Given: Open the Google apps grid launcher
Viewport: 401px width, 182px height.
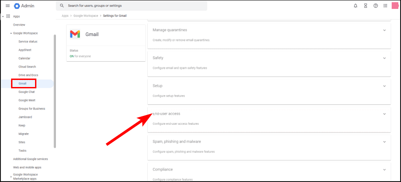Looking at the screenshot, I should click(x=385, y=6).
